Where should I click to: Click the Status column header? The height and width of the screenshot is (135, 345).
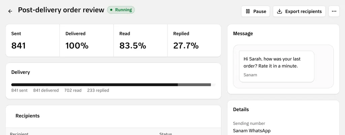(x=166, y=133)
